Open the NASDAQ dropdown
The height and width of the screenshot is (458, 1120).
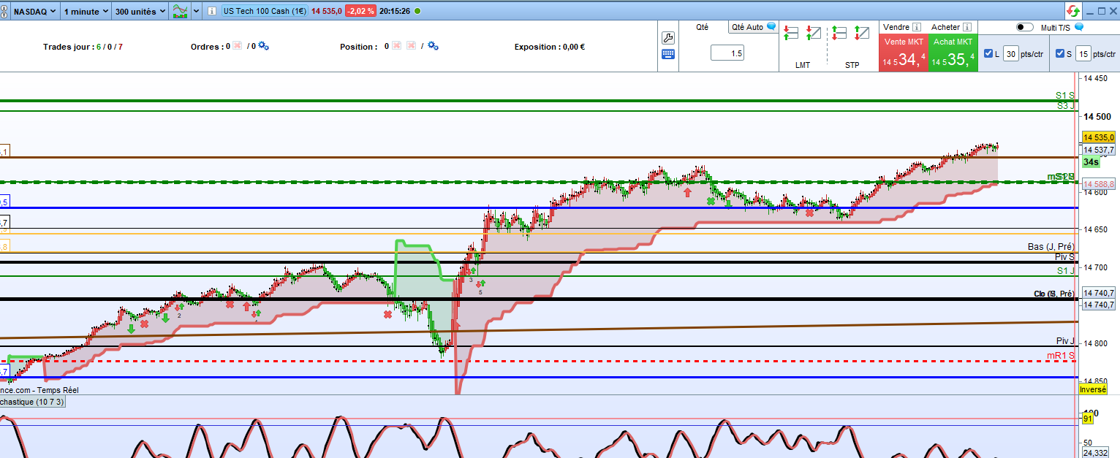(x=35, y=12)
